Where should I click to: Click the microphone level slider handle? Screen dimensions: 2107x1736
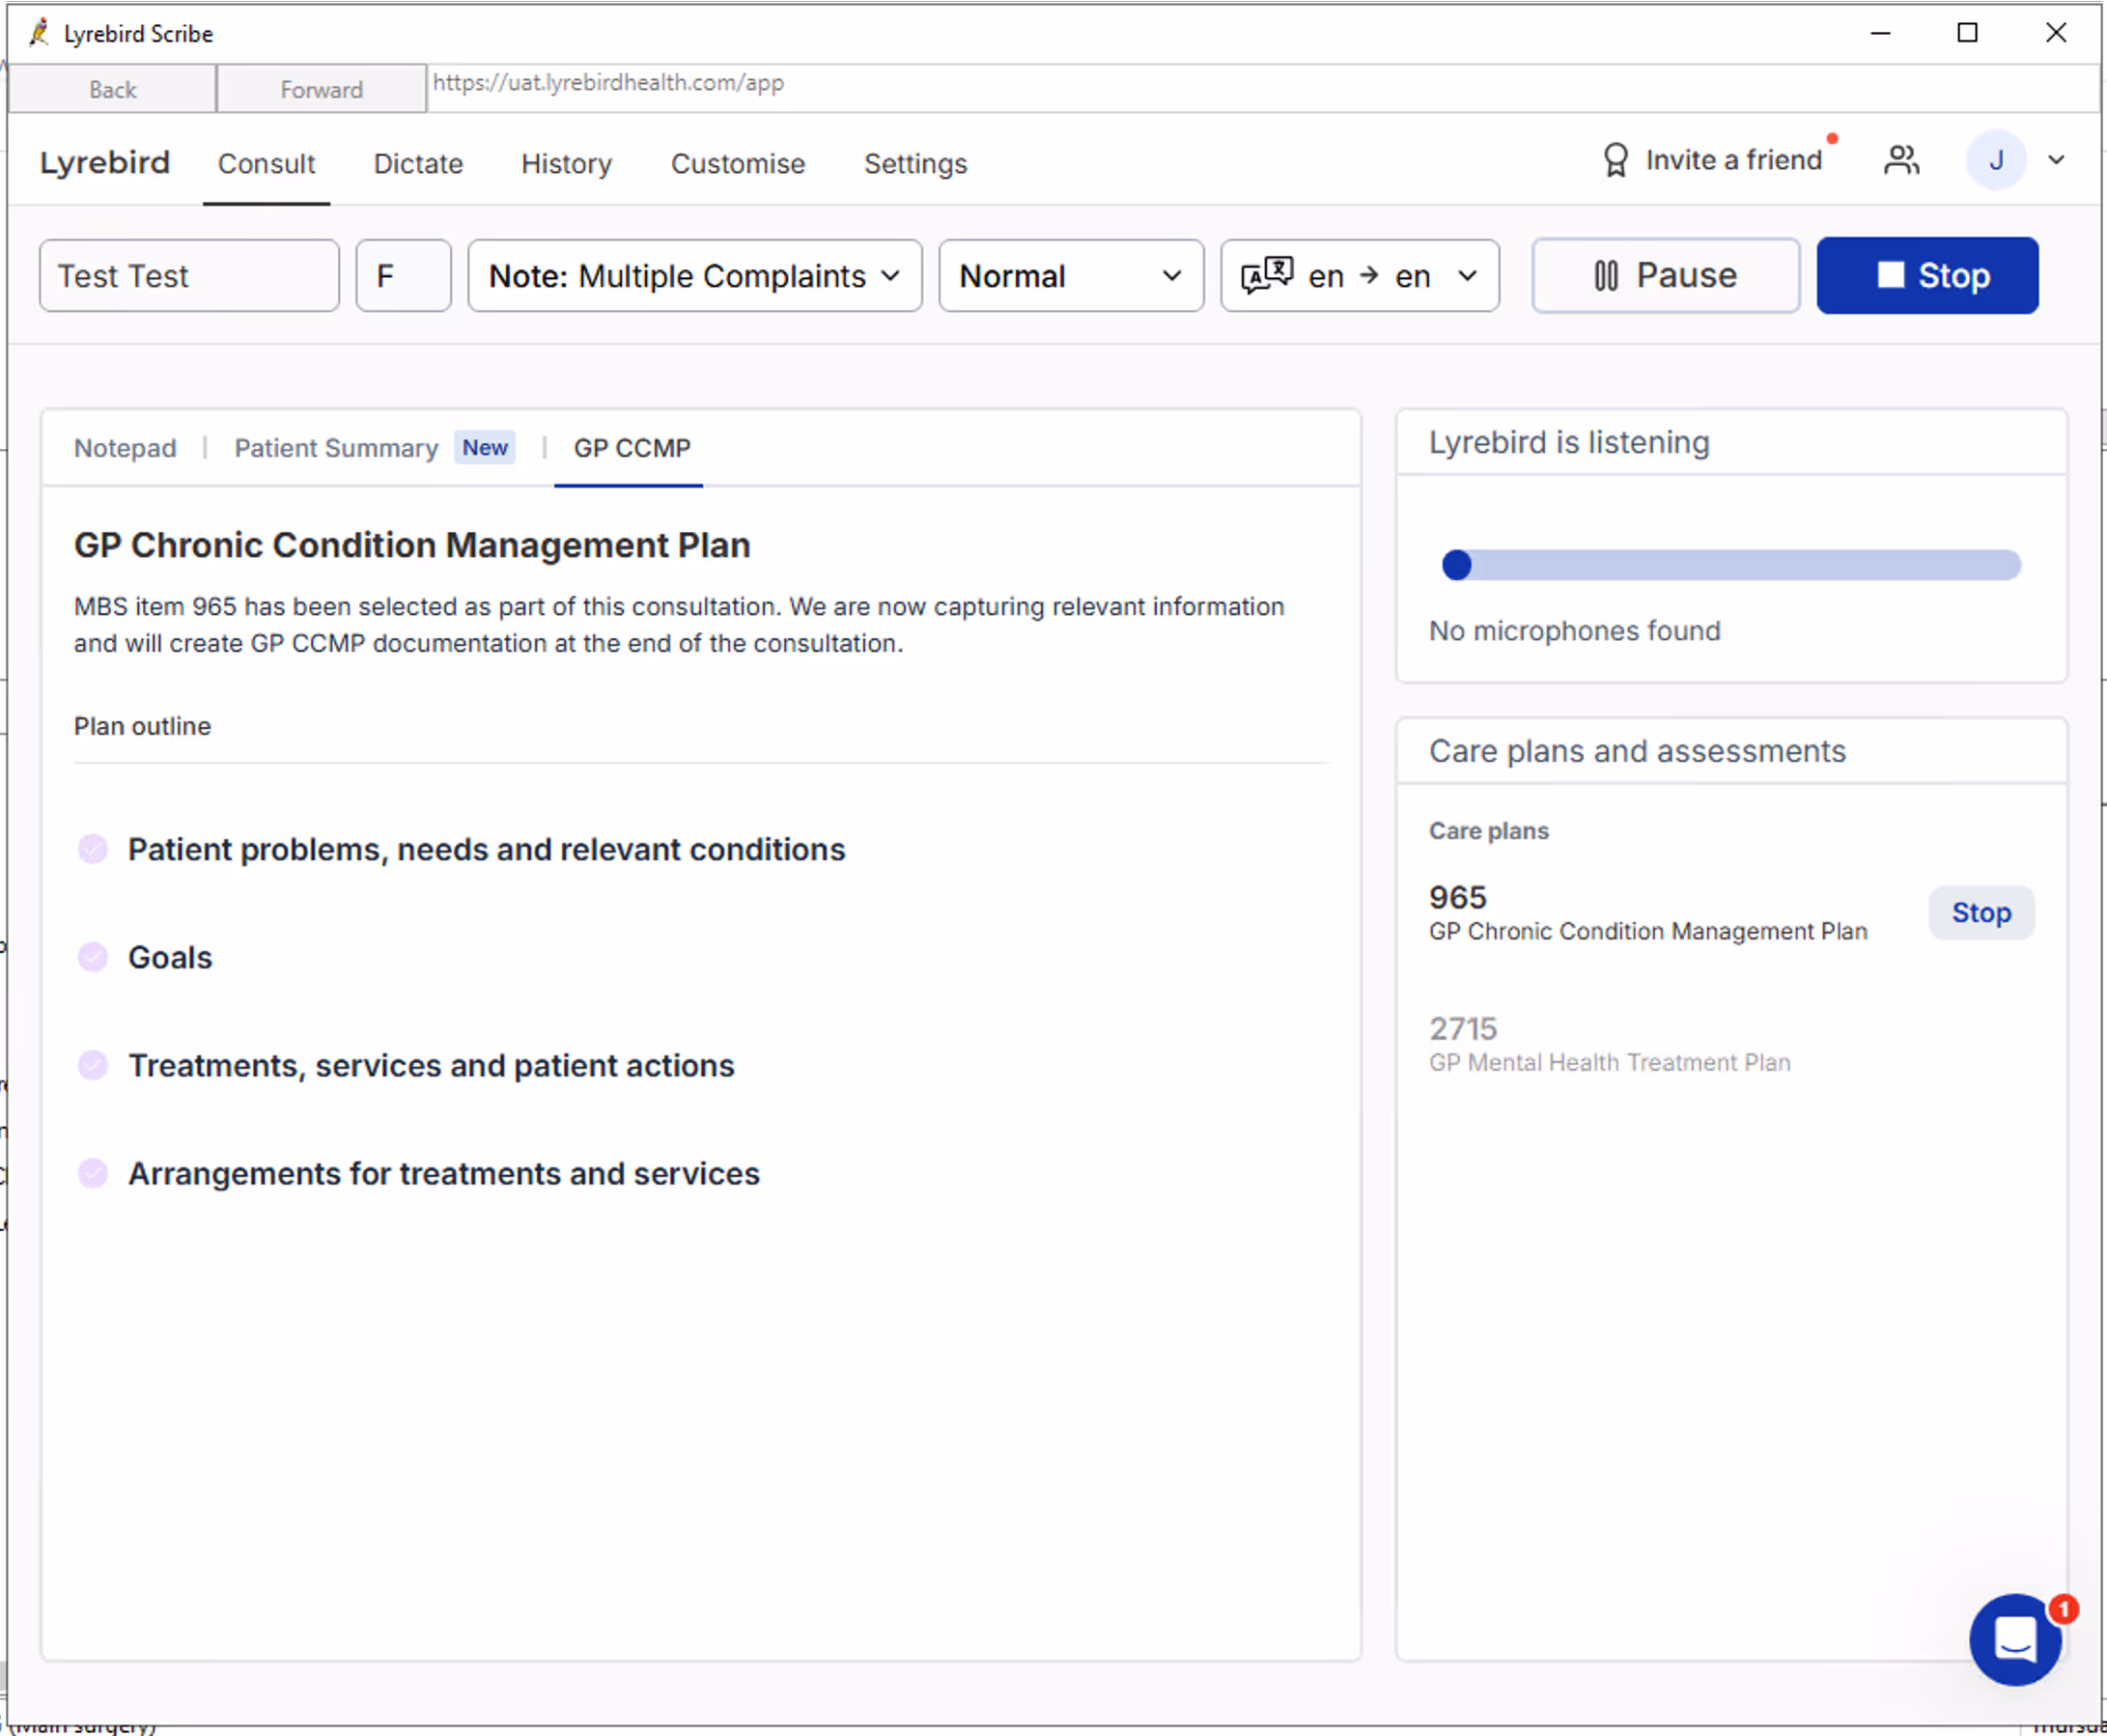click(x=1456, y=565)
